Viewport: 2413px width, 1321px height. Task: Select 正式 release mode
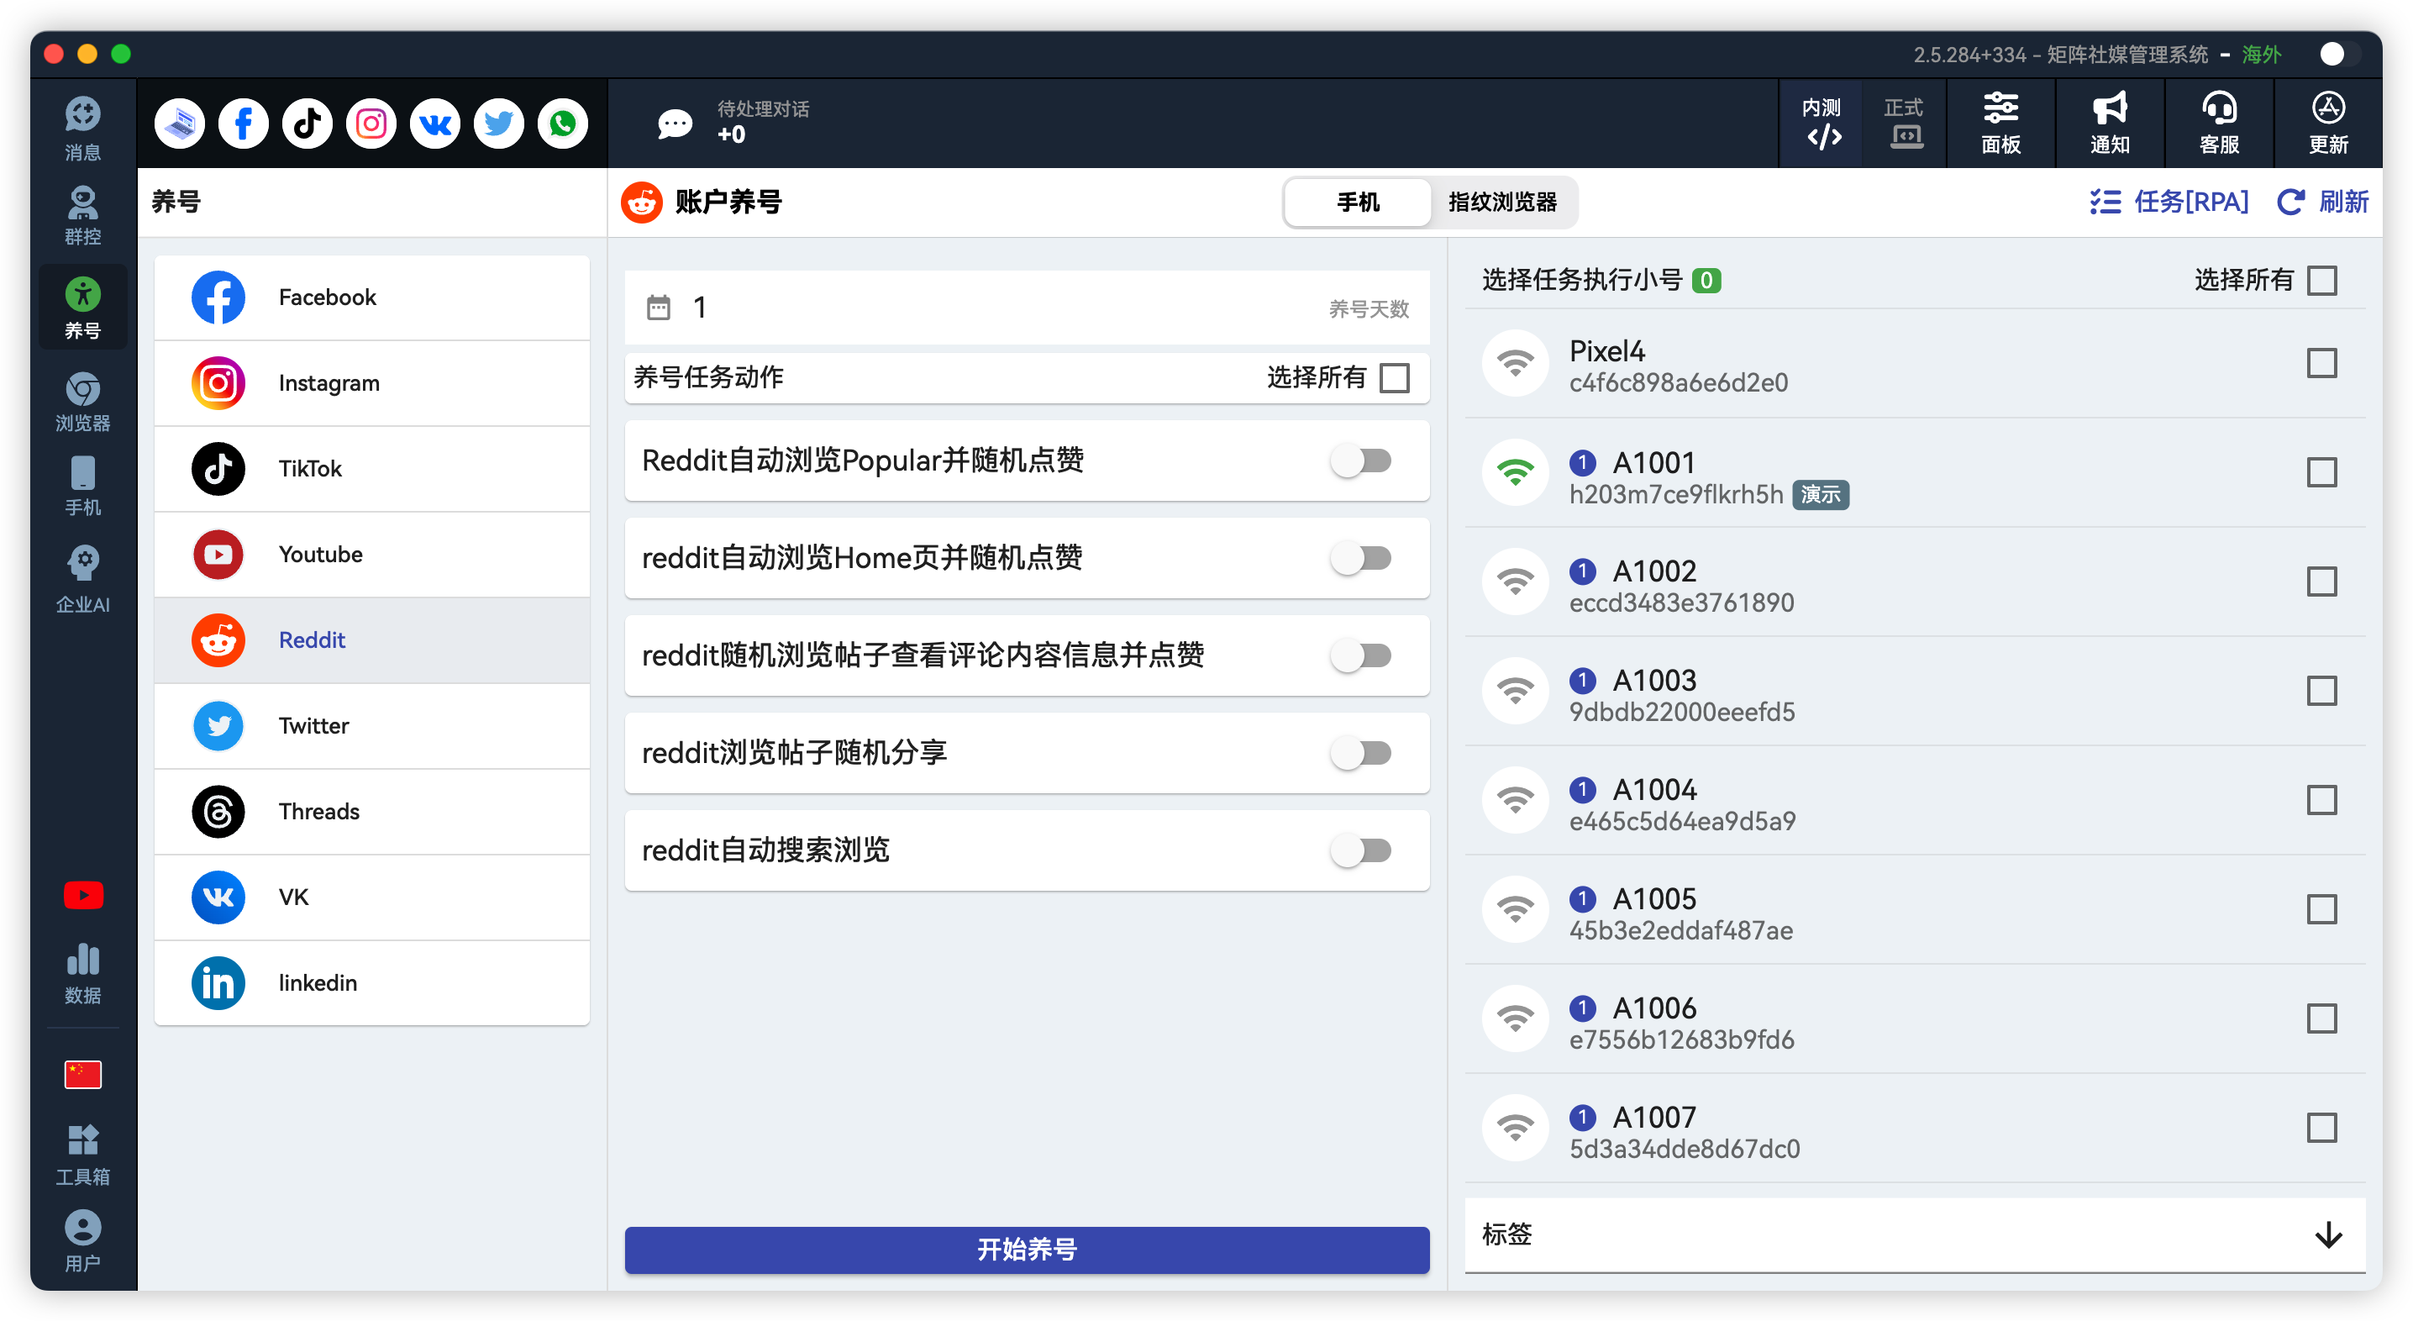(1903, 123)
